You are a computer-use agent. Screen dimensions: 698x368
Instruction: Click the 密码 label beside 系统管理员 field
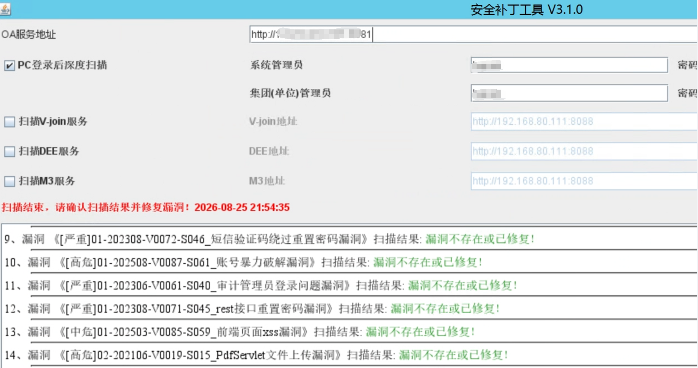tap(688, 65)
